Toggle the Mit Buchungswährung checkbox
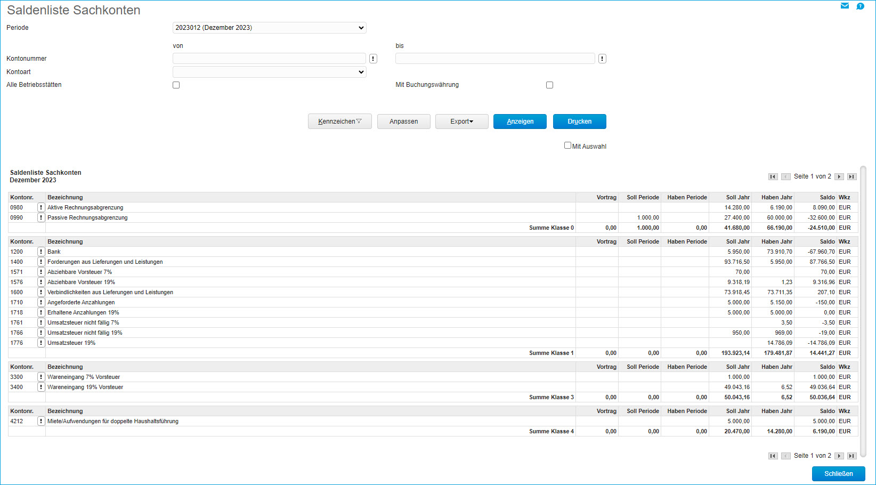The height and width of the screenshot is (485, 876). [549, 85]
